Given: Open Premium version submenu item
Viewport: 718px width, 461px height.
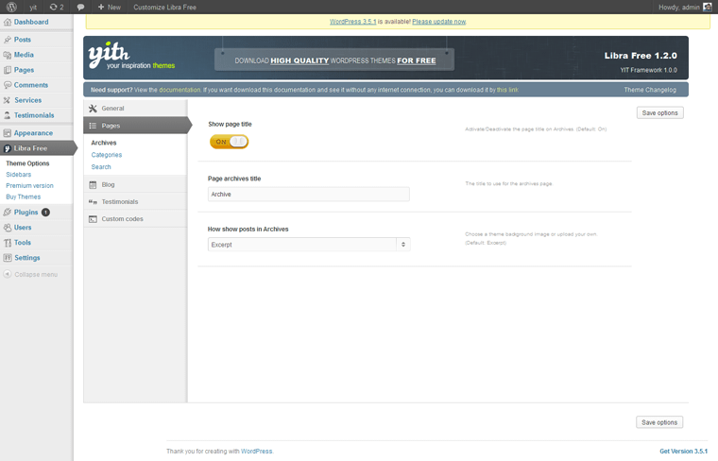Looking at the screenshot, I should pos(29,185).
